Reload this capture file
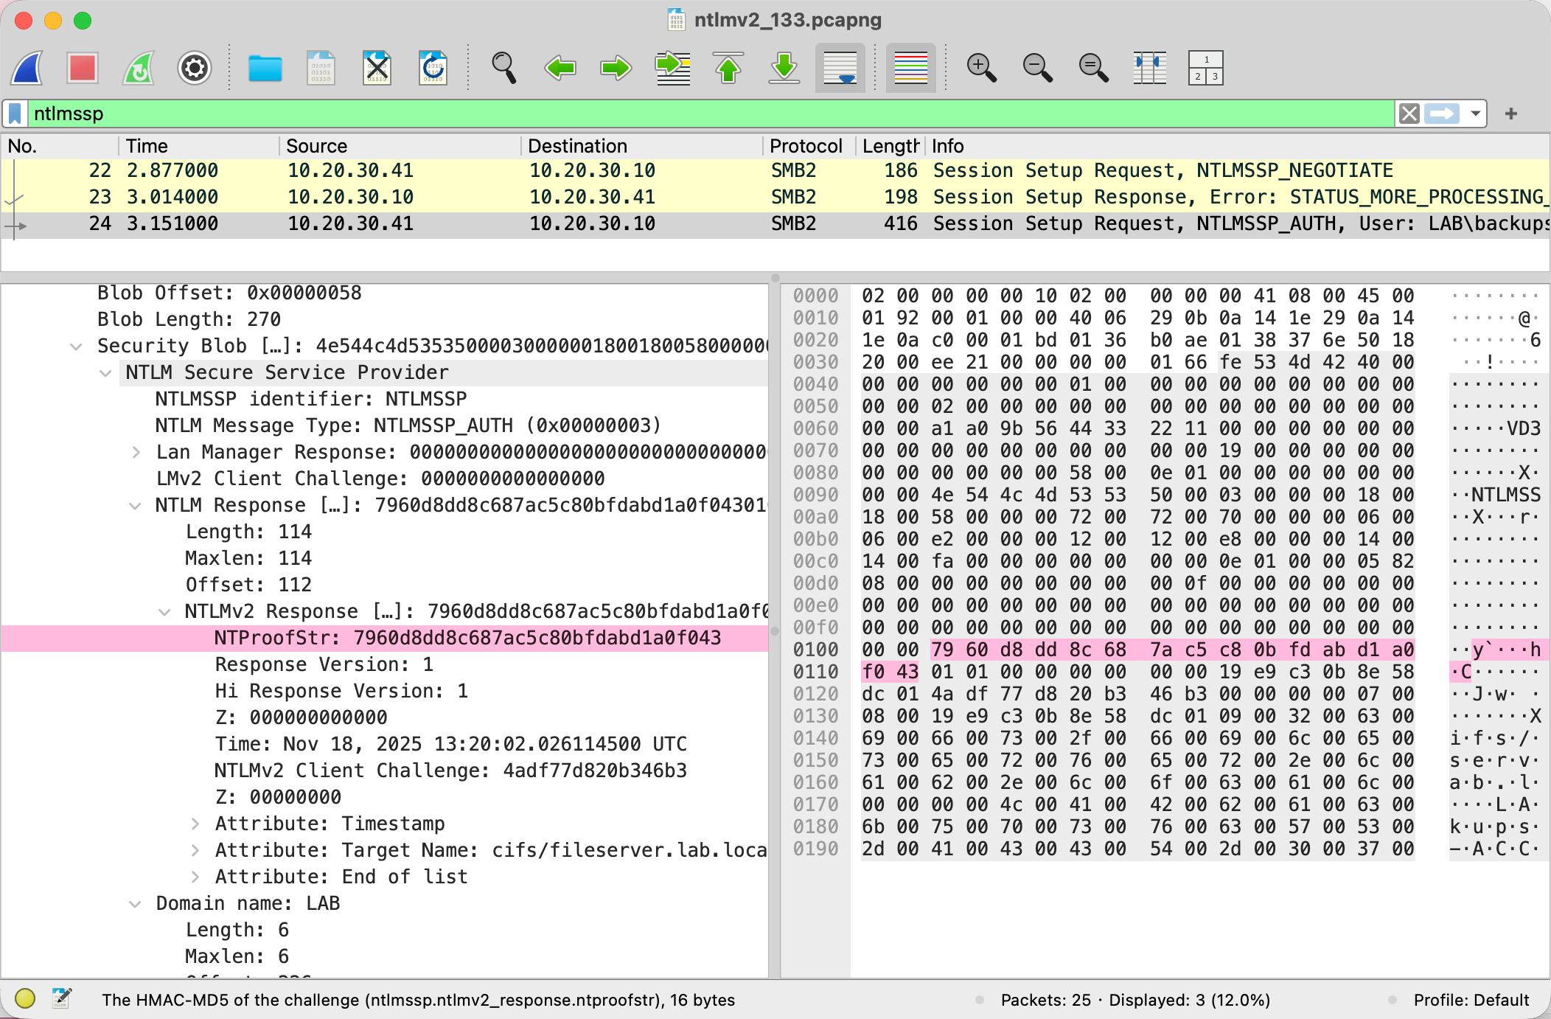The image size is (1551, 1019). pos(433,69)
